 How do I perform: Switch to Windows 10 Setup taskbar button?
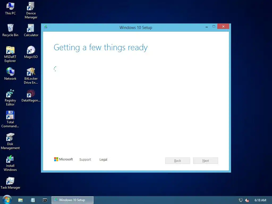(x=73, y=200)
